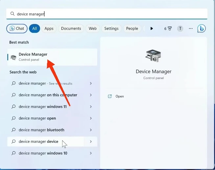Open Bing Chat filter tab
Viewport: 215px width, 170px height.
point(17,29)
